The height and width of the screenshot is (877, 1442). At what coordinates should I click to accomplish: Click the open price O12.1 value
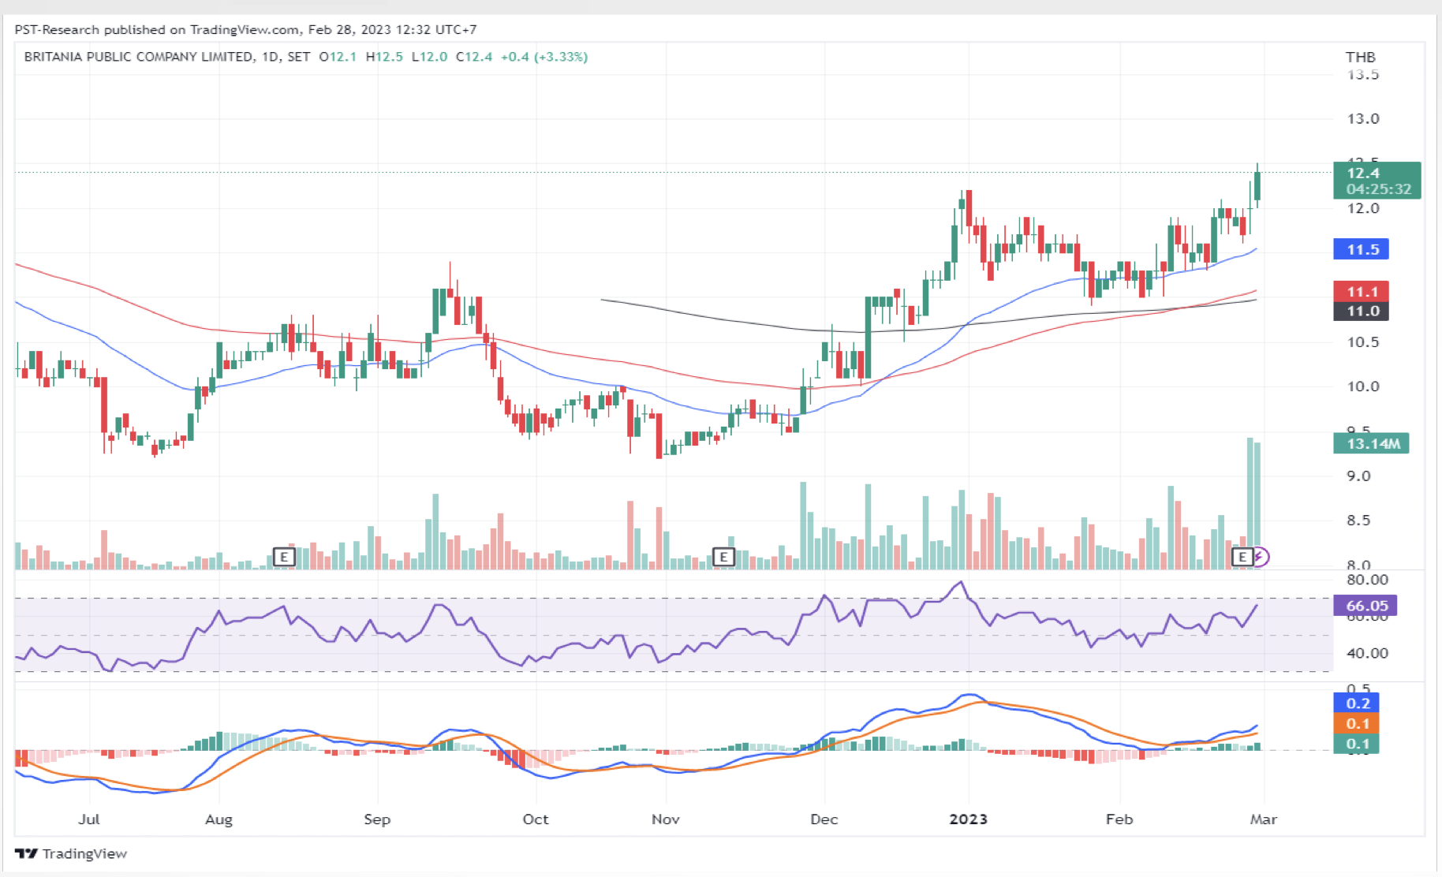(338, 57)
